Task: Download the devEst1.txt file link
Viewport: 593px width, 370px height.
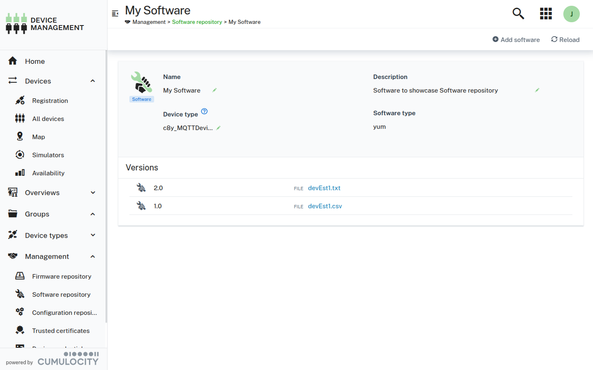Action: pos(324,188)
